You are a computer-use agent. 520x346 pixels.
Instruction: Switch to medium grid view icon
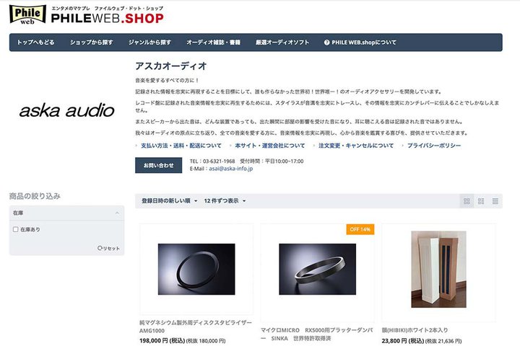(x=481, y=201)
